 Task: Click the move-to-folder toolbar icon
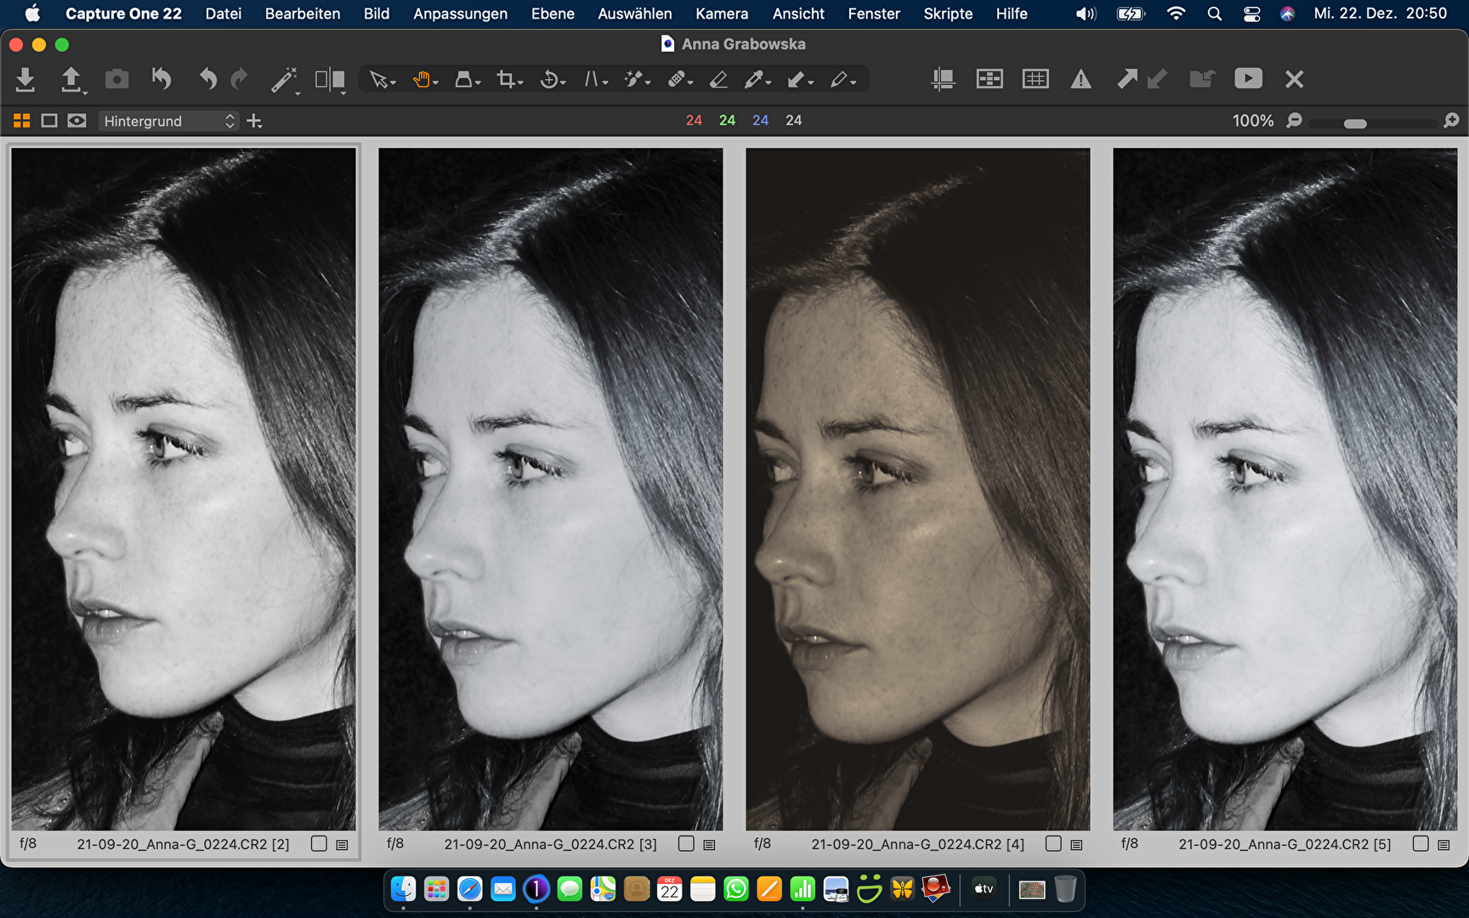[1202, 79]
